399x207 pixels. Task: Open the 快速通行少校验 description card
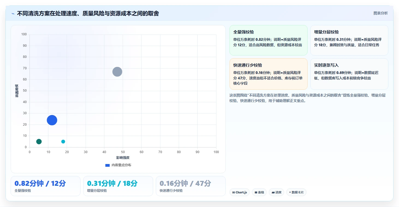pyautogui.click(x=268, y=74)
